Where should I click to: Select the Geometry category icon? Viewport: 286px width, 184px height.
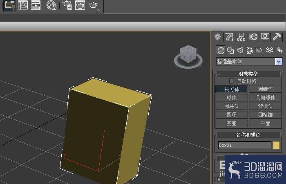(221, 50)
